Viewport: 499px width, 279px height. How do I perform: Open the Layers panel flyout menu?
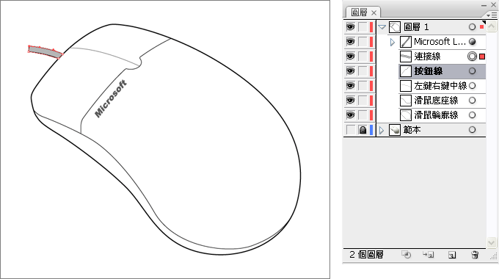492,15
